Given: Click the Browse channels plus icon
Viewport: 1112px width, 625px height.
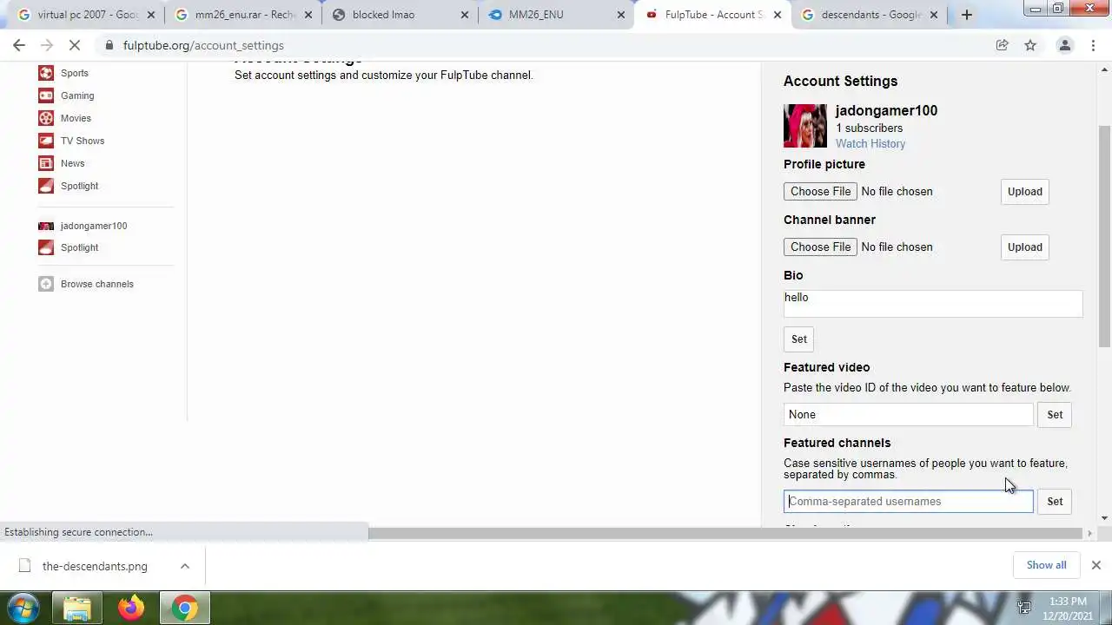Looking at the screenshot, I should 46,284.
